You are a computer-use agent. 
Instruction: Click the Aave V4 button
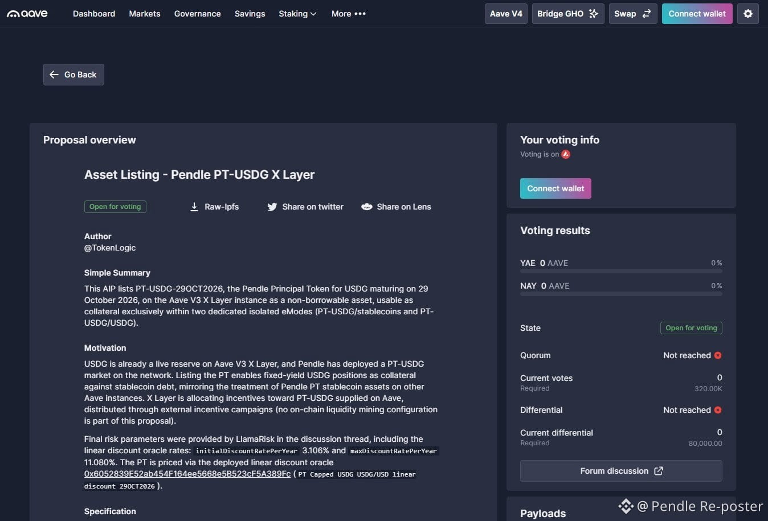pos(506,14)
